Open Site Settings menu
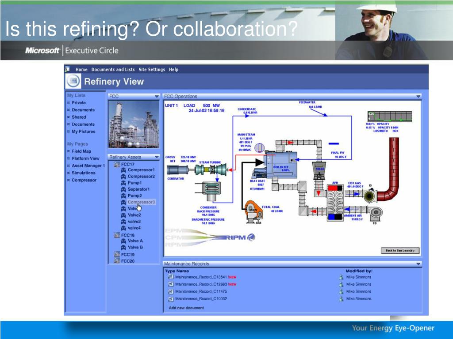 (x=152, y=69)
